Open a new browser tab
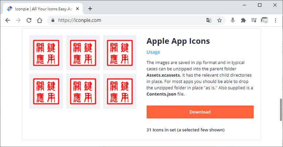This screenshot has height=147, width=283. [90, 9]
